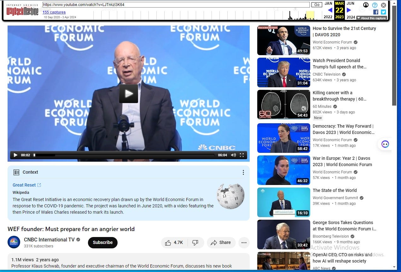The width and height of the screenshot is (401, 272).
Task: Open How to Survive the 21st Century thumbnail
Action: pos(283,40)
